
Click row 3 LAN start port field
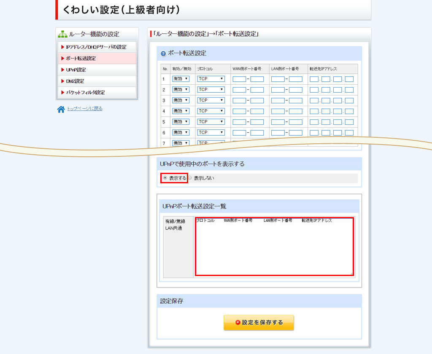coord(278,100)
